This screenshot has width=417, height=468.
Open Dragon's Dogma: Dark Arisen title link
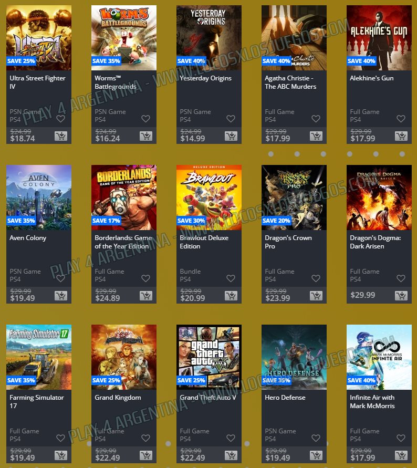375,242
